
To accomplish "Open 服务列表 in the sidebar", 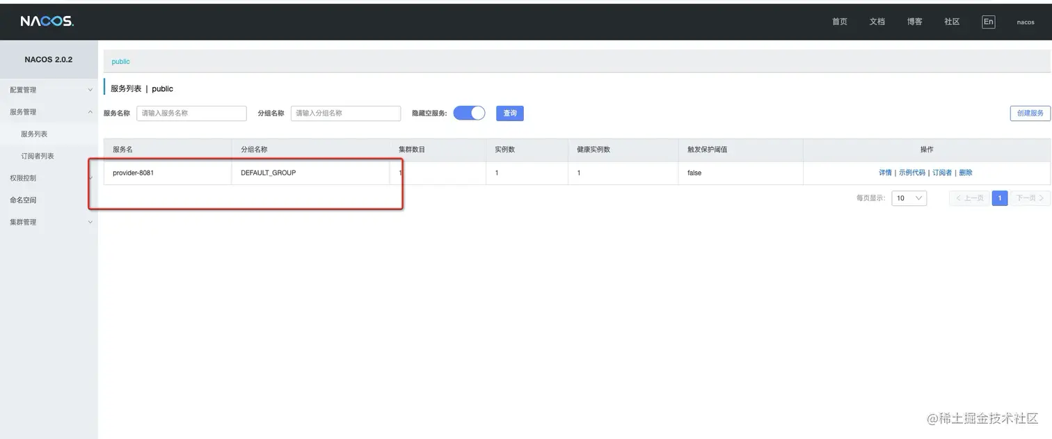I will (x=34, y=134).
